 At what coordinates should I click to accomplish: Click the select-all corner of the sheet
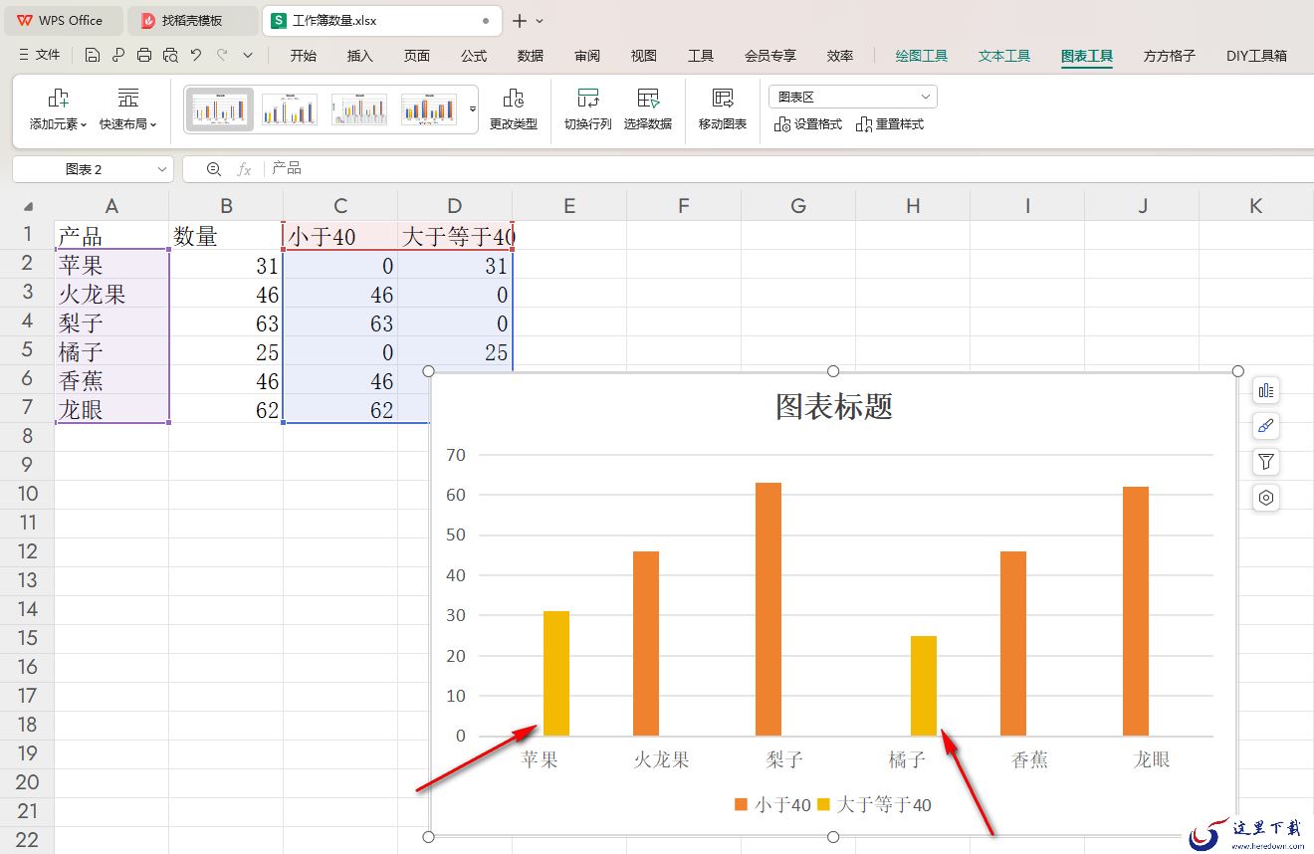(27, 206)
